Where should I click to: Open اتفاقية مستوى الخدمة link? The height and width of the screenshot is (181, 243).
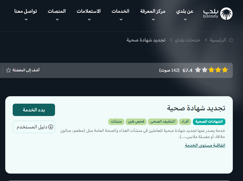pyautogui.click(x=205, y=145)
